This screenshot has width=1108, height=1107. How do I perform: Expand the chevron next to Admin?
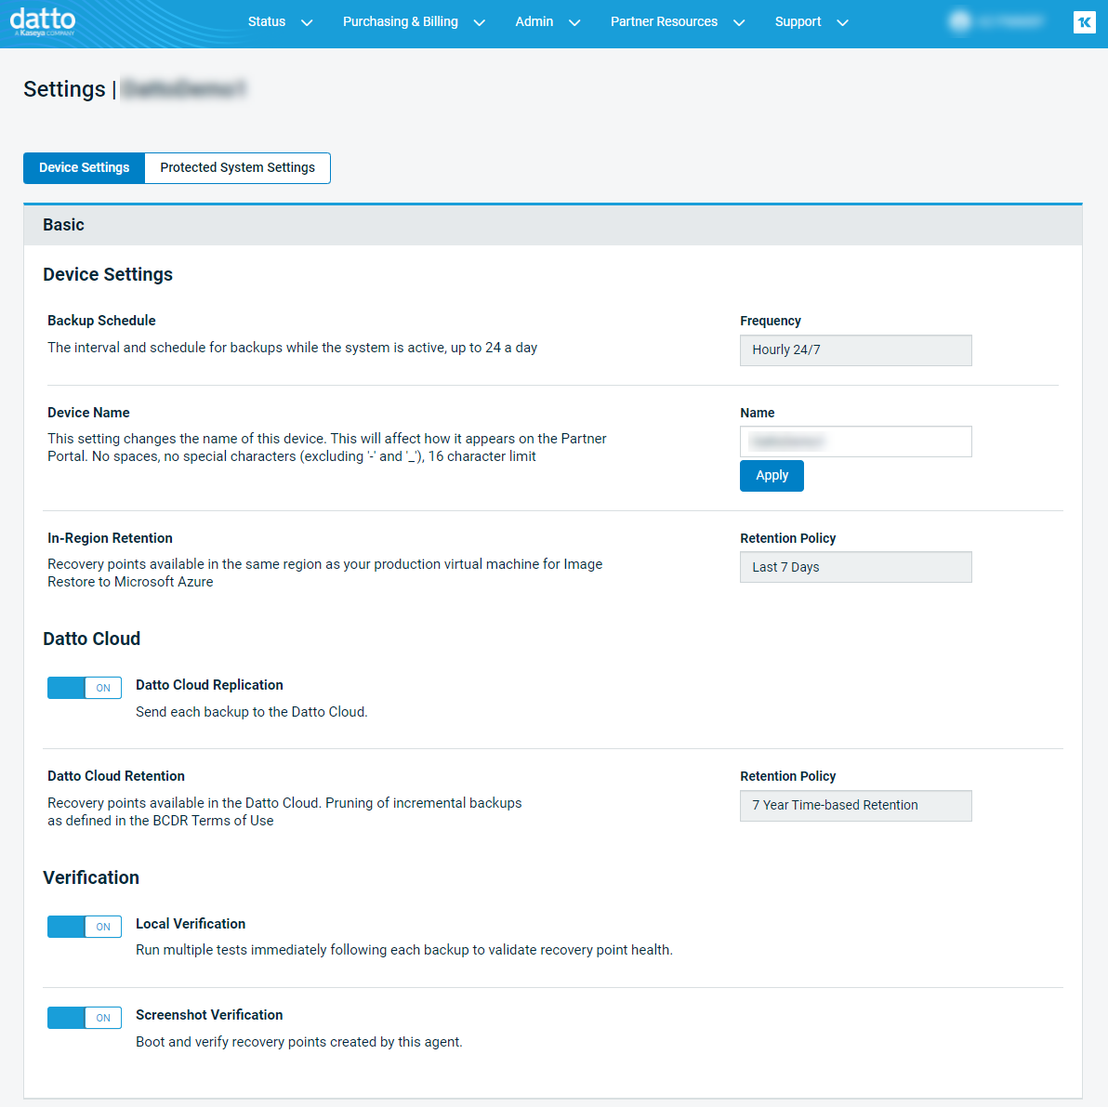574,22
